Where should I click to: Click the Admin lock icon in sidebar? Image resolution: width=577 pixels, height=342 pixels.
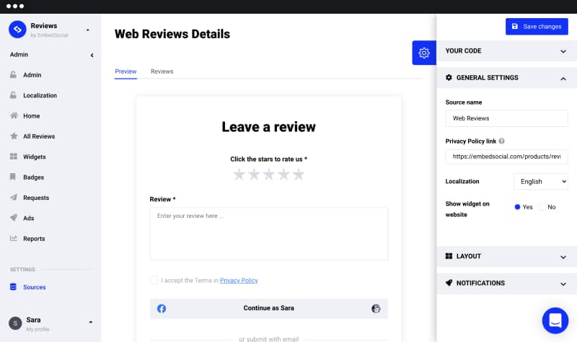click(13, 75)
